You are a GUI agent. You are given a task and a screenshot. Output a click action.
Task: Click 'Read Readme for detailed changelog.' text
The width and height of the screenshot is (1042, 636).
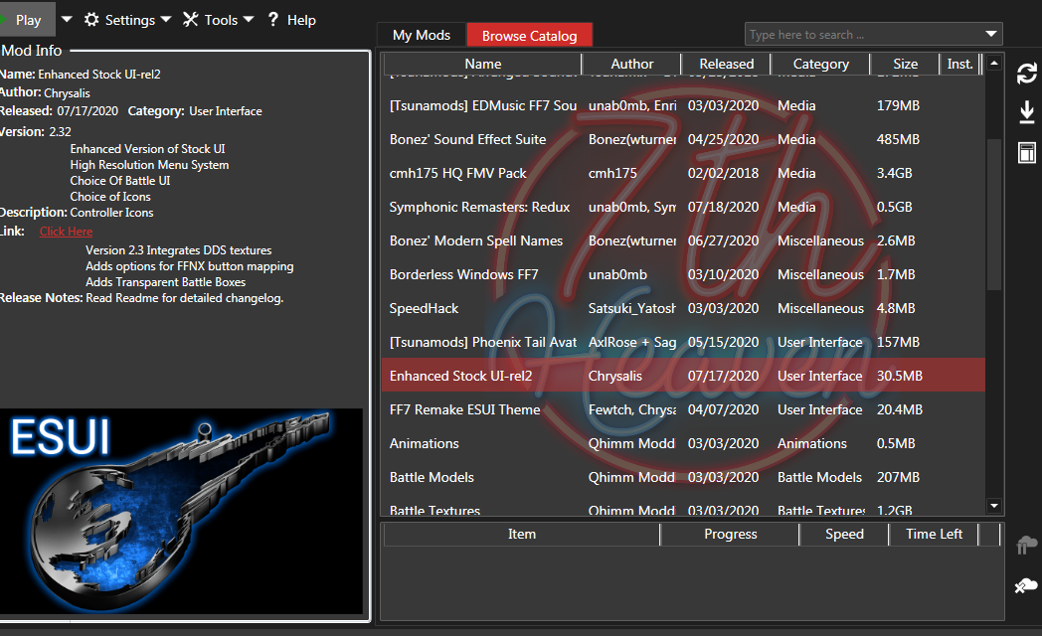[184, 298]
